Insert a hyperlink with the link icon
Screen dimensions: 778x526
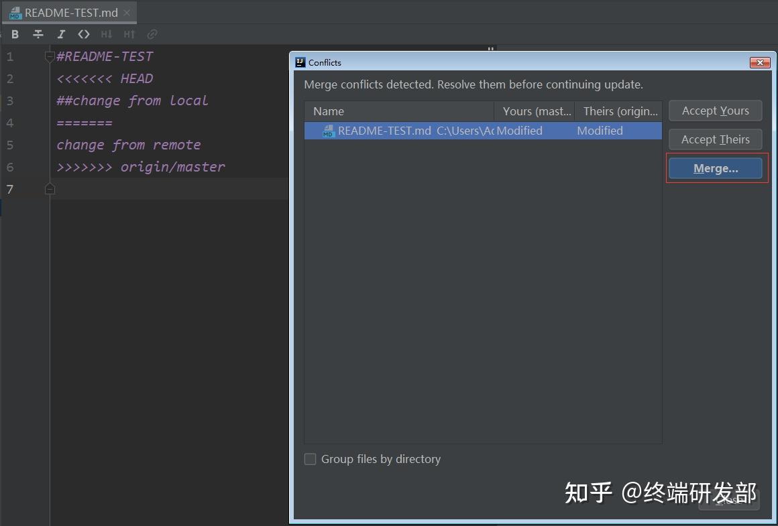click(x=152, y=34)
